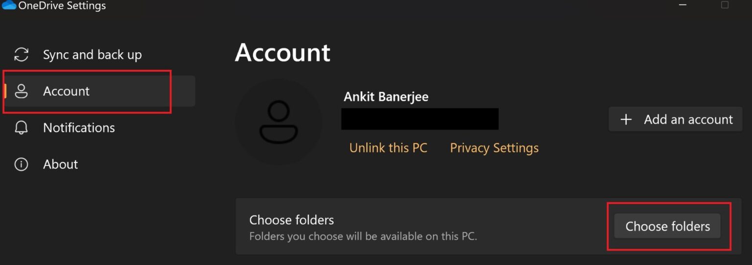Minimize the OneDrive Settings window
The width and height of the screenshot is (752, 265).
(x=682, y=5)
